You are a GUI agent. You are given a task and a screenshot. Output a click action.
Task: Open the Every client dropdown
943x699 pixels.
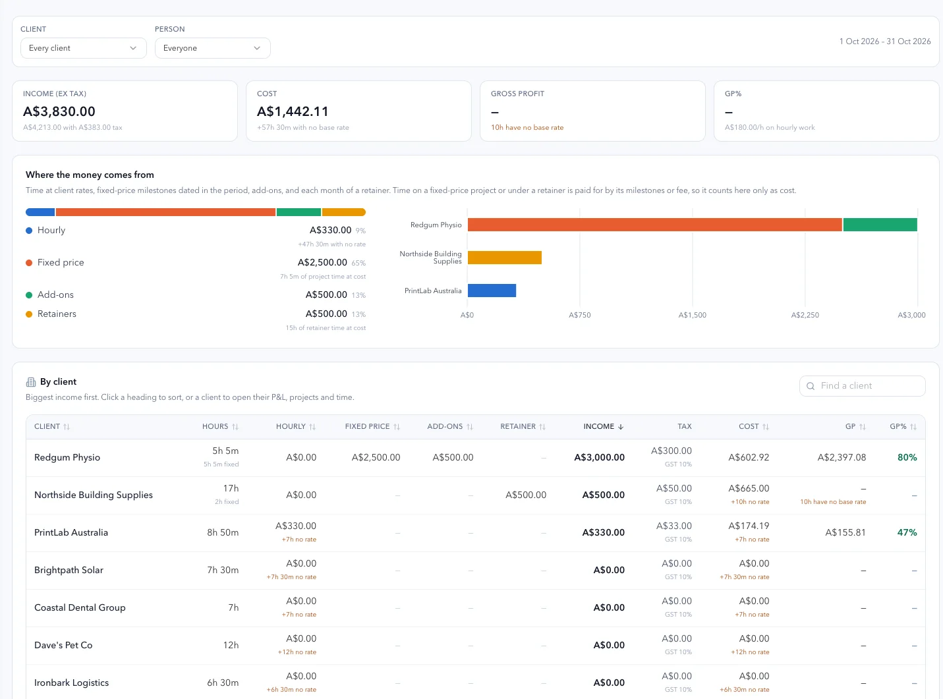point(83,48)
